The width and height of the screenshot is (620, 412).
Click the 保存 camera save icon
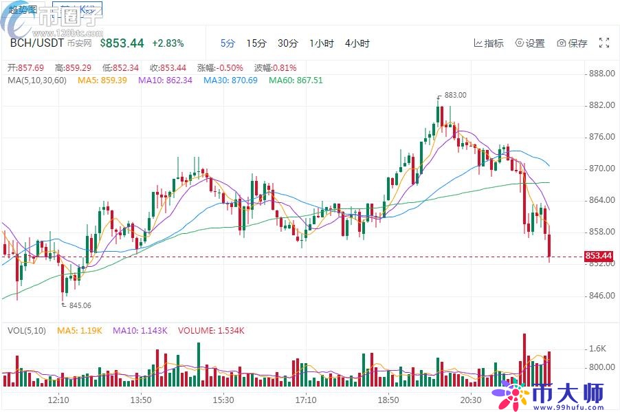click(x=562, y=43)
